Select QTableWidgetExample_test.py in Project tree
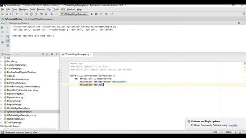The width and height of the screenshot is (246, 138). coord(22,115)
